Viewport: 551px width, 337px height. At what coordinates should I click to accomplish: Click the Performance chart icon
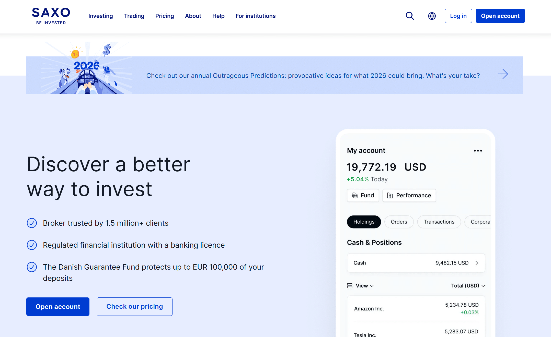pyautogui.click(x=390, y=196)
